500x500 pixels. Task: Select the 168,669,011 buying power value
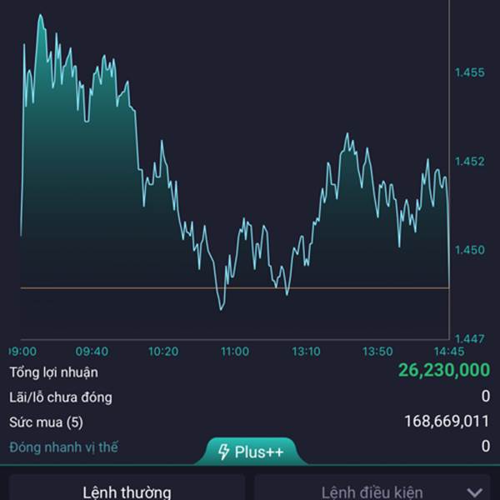(x=447, y=421)
